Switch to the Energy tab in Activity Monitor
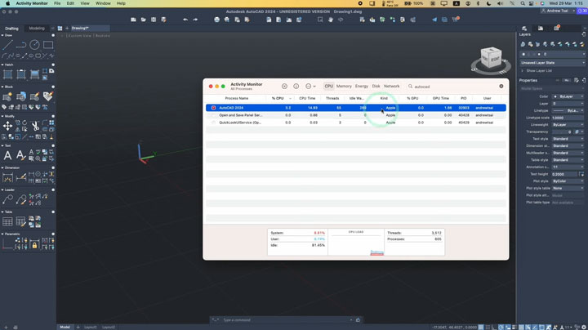This screenshot has width=588, height=330. coord(362,87)
